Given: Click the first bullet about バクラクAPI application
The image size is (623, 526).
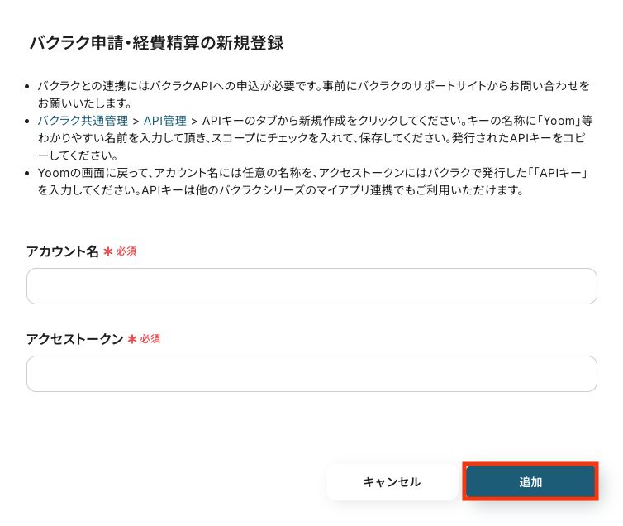Looking at the screenshot, I should (314, 94).
